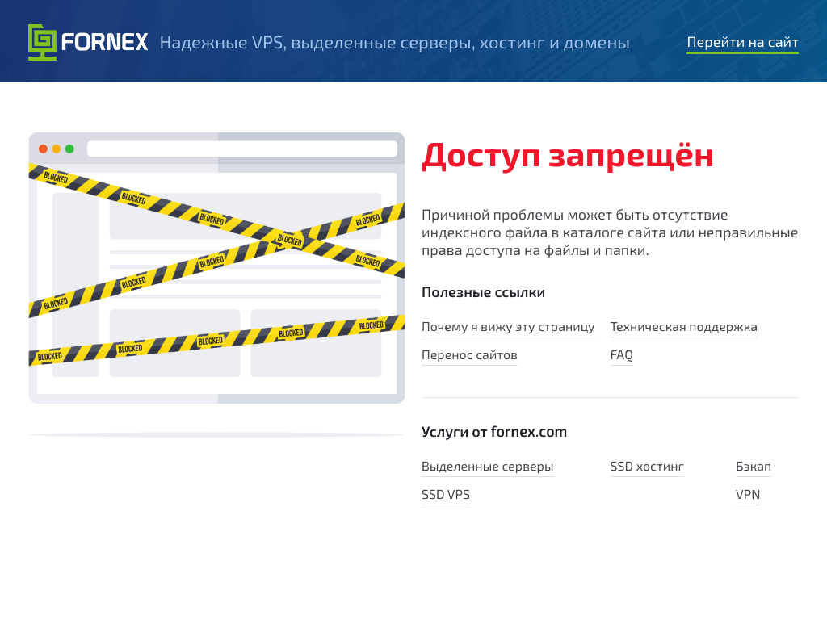Click the white address bar in the illustration
827x620 pixels.
click(241, 149)
